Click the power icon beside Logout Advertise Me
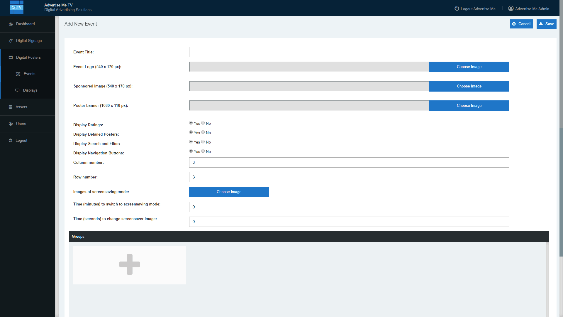This screenshot has width=563, height=317. tap(457, 9)
